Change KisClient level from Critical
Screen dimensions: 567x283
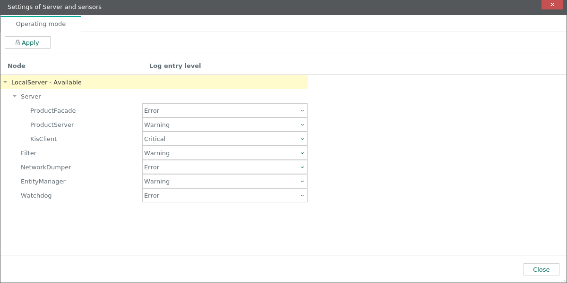[224, 139]
